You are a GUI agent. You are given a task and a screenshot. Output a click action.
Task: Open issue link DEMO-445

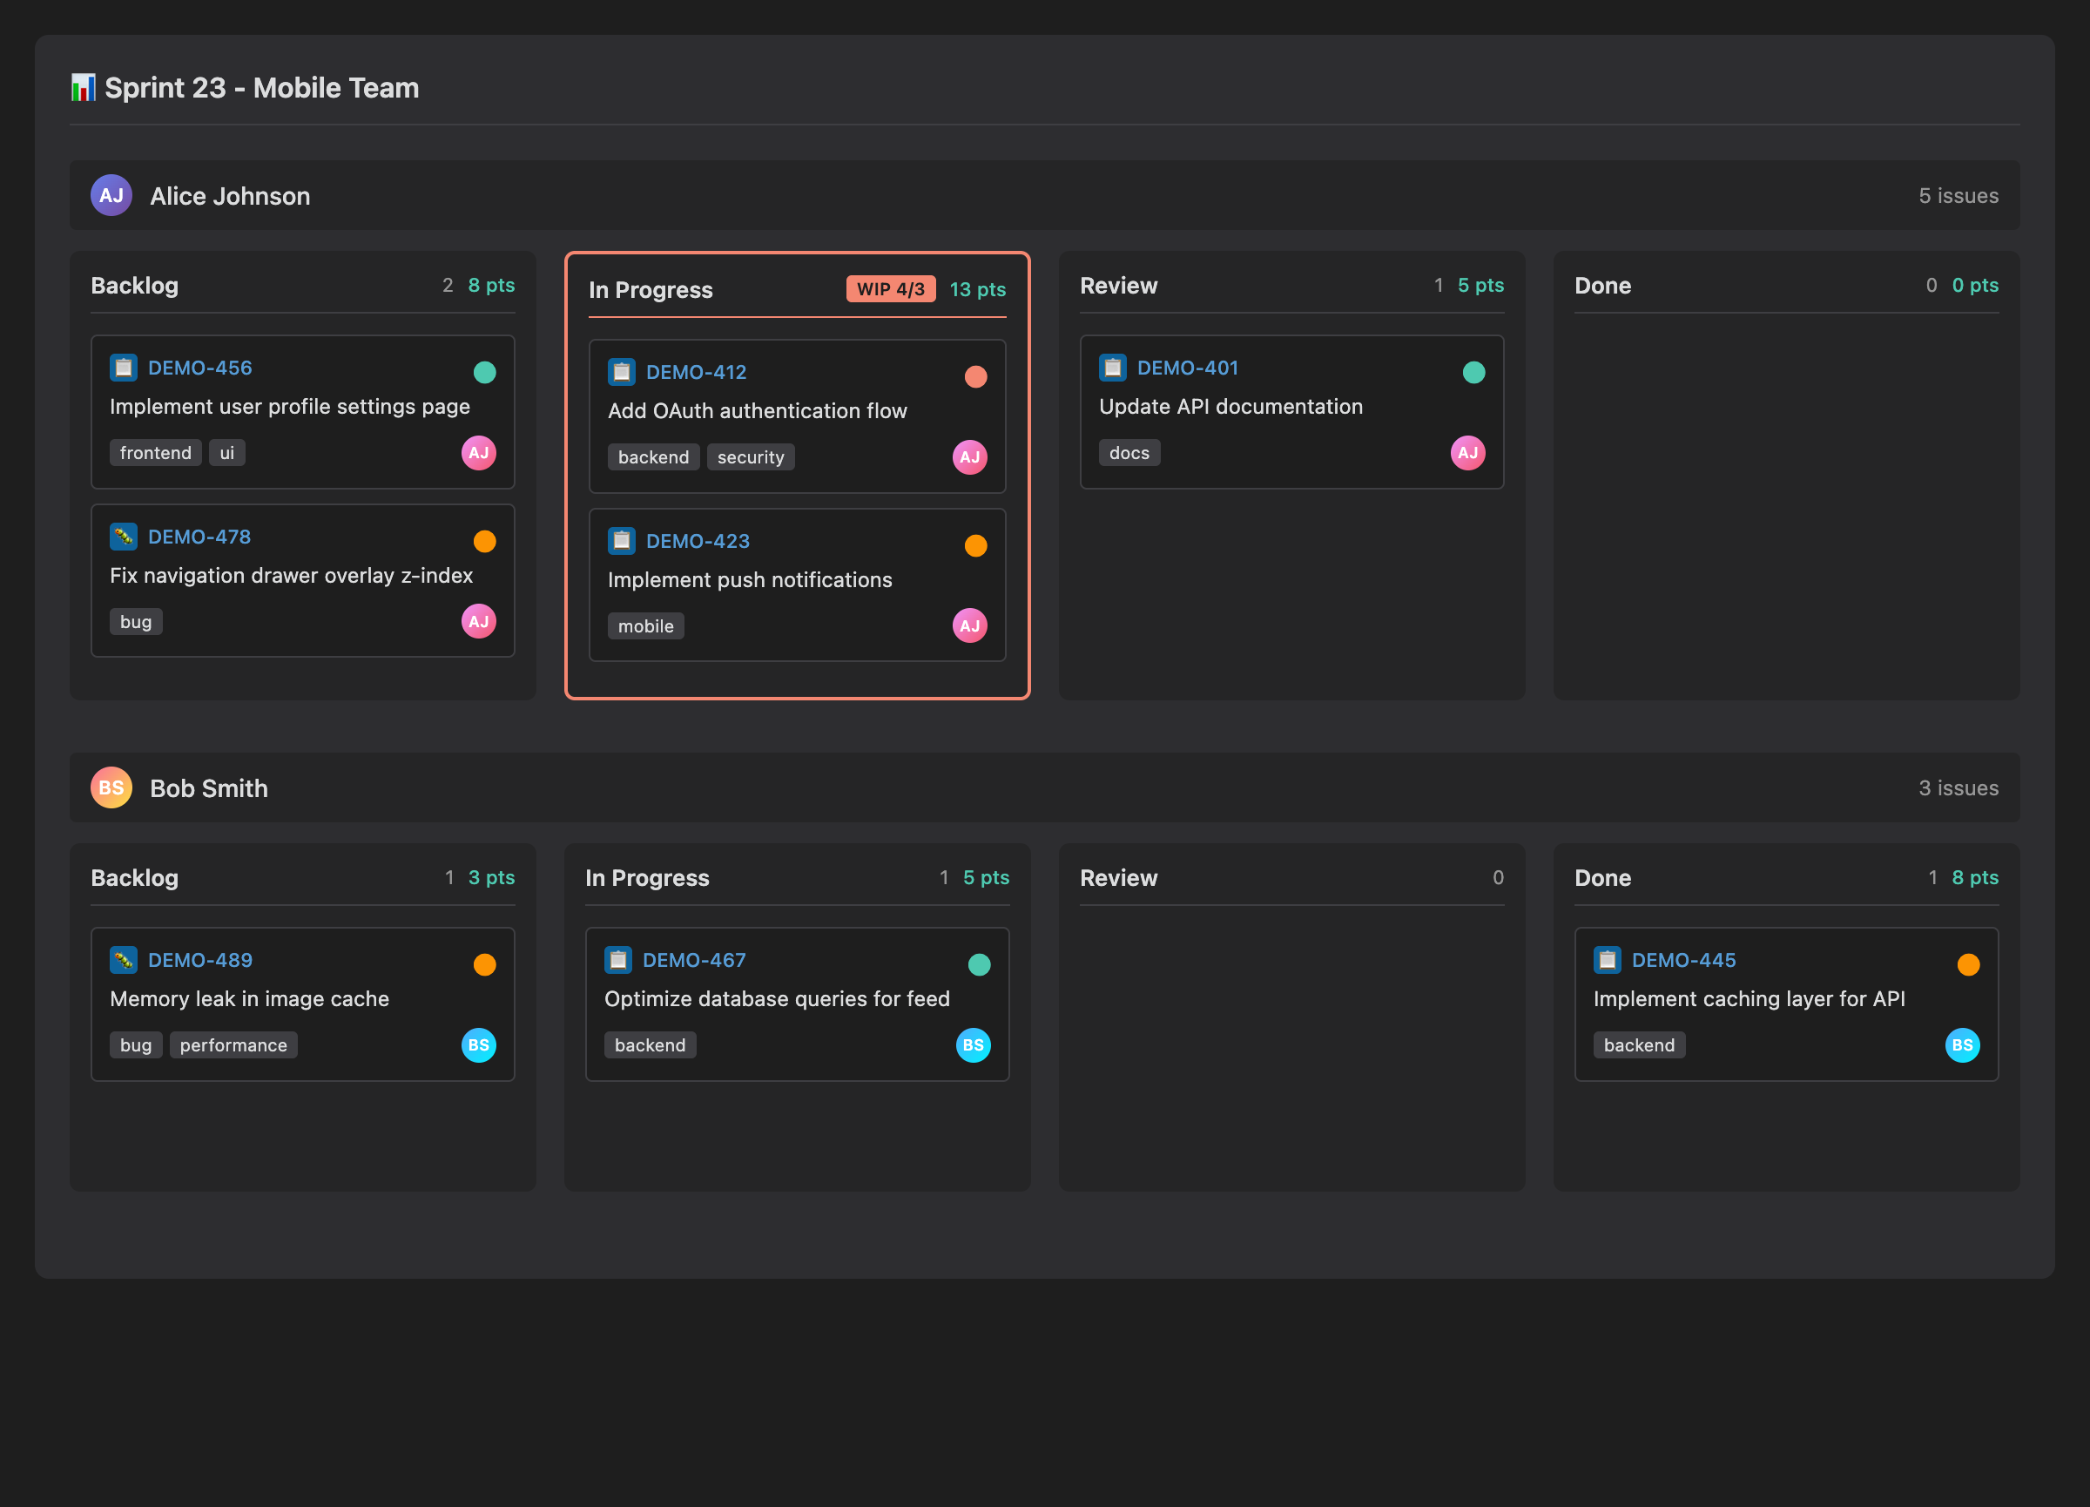pos(1683,961)
